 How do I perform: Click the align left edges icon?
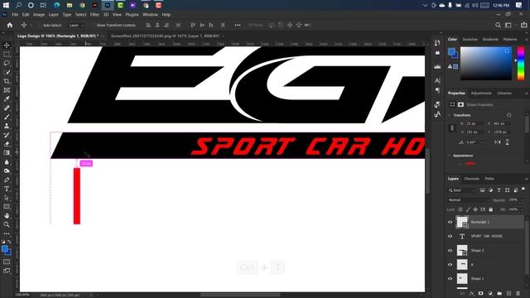[148, 25]
